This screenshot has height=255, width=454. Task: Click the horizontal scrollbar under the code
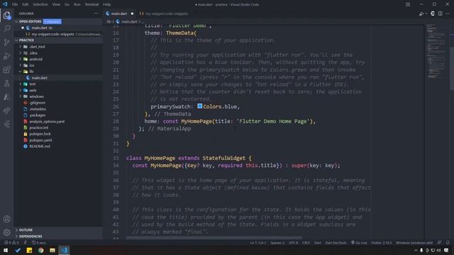click(214, 238)
